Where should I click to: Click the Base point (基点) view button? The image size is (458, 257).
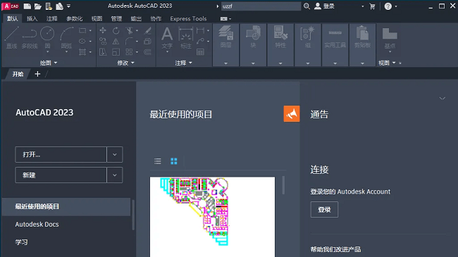[390, 39]
